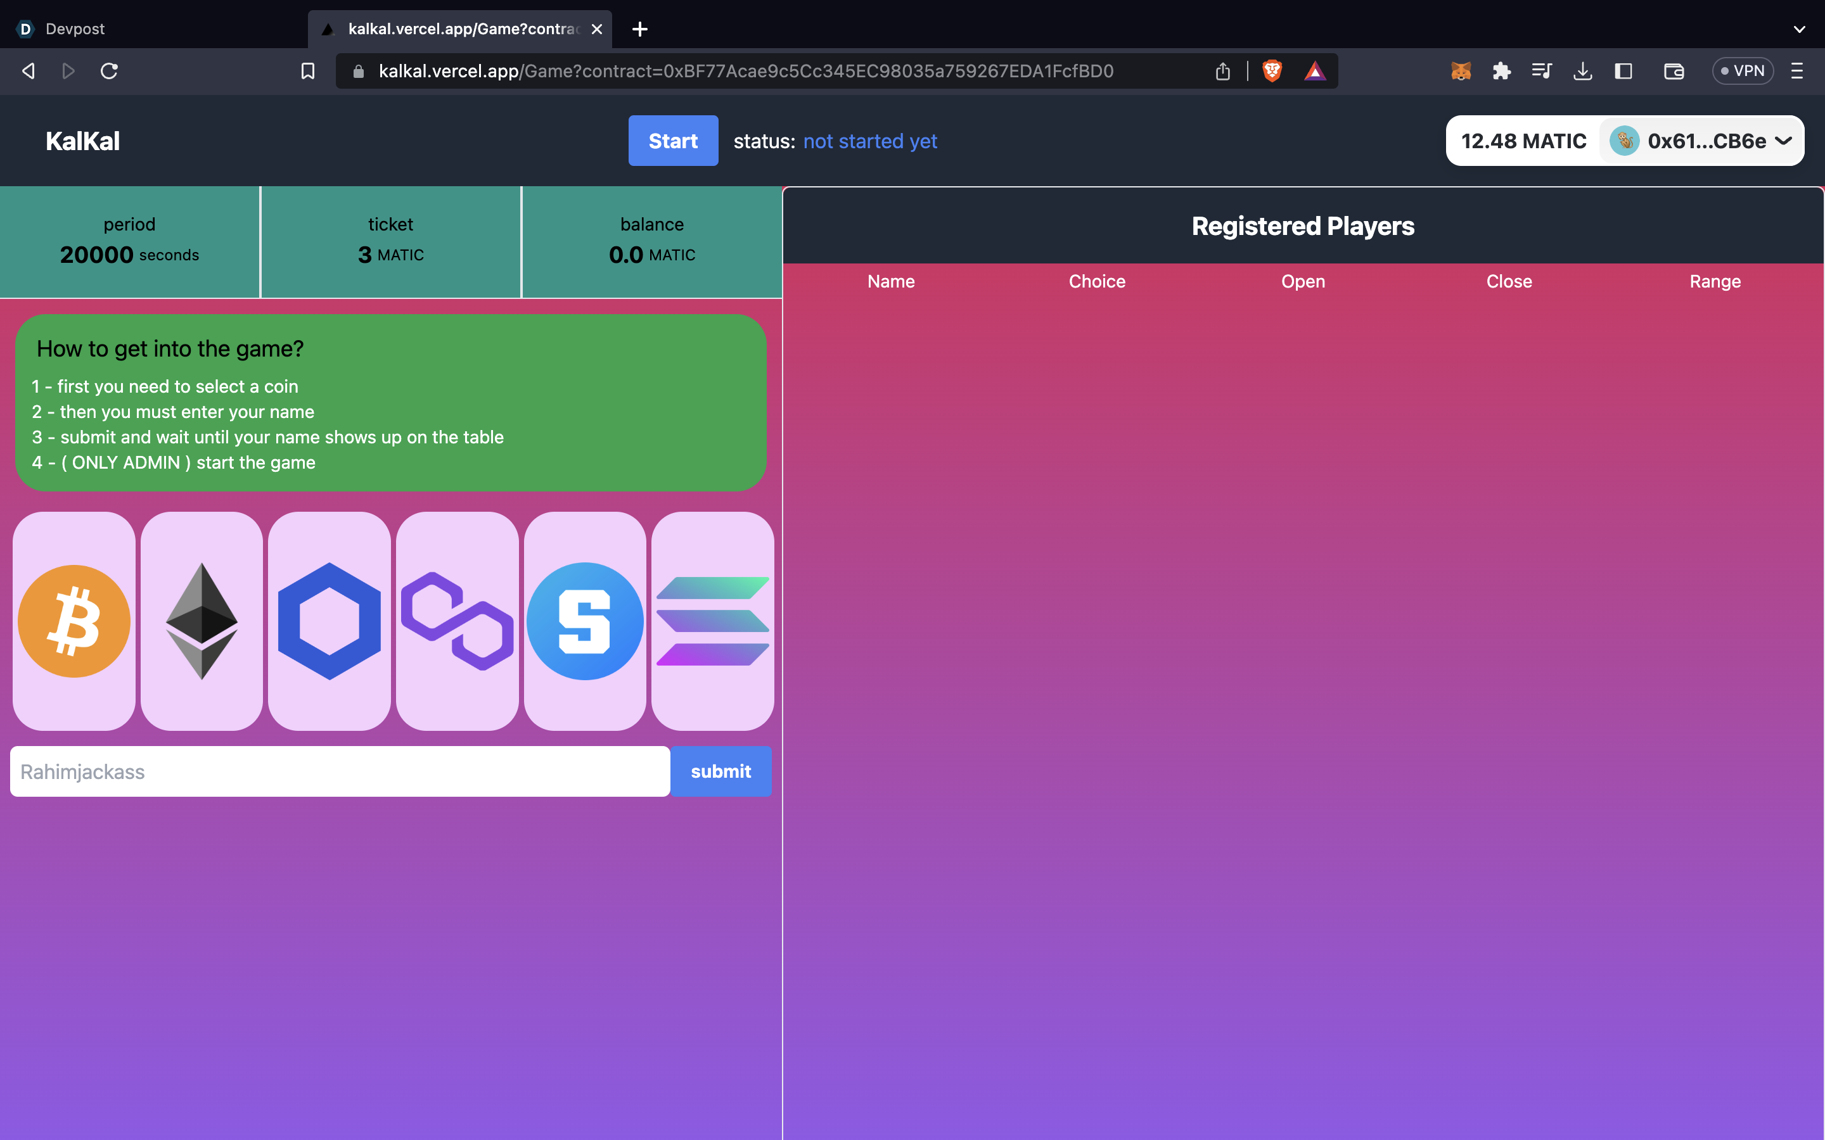Toggle the VPN button

[x=1742, y=71]
